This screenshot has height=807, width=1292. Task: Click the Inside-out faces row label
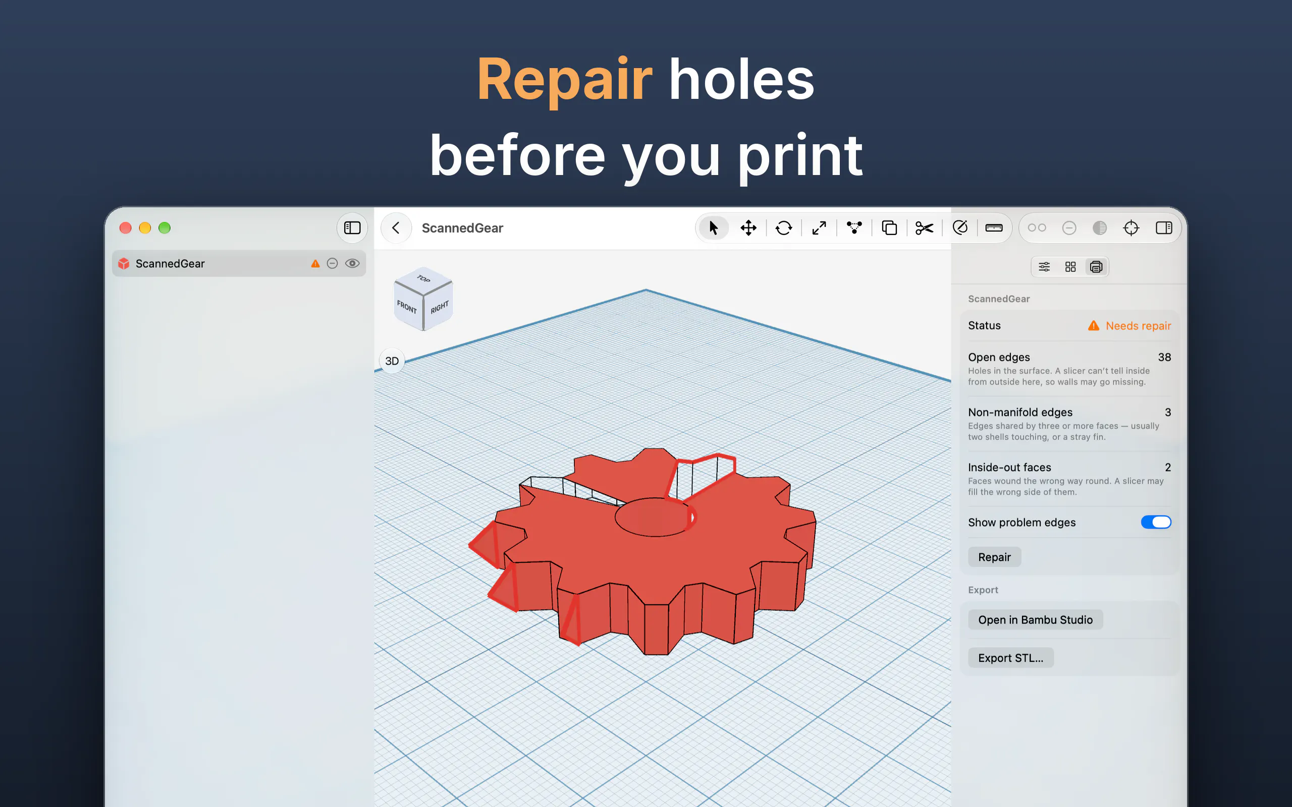1009,468
